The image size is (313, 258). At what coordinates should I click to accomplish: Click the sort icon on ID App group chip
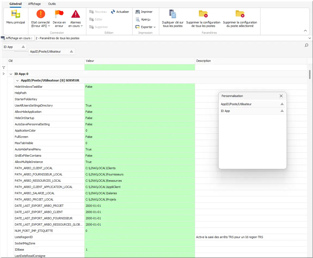click(23, 47)
